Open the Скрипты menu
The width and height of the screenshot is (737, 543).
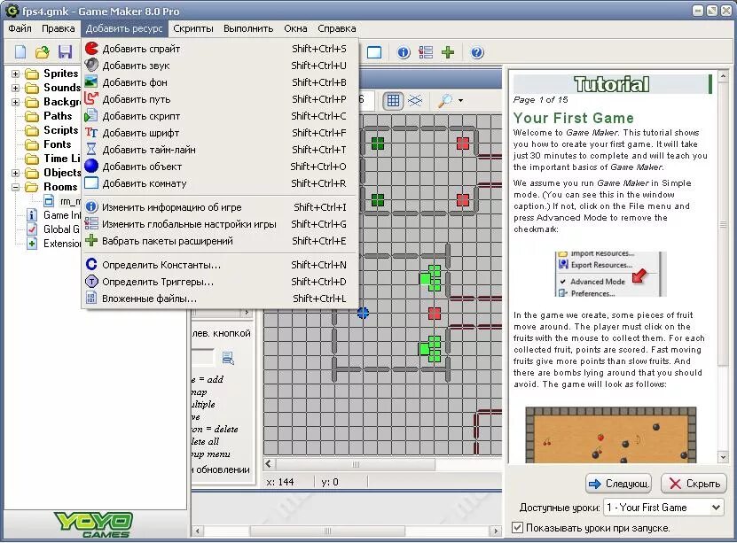coord(193,28)
